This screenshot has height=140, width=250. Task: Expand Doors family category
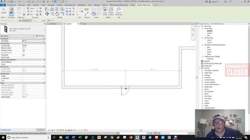pos(202,89)
